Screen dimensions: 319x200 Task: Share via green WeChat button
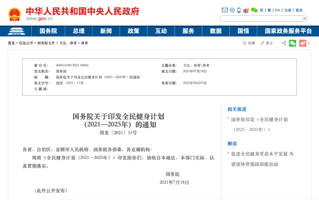(x=292, y=43)
